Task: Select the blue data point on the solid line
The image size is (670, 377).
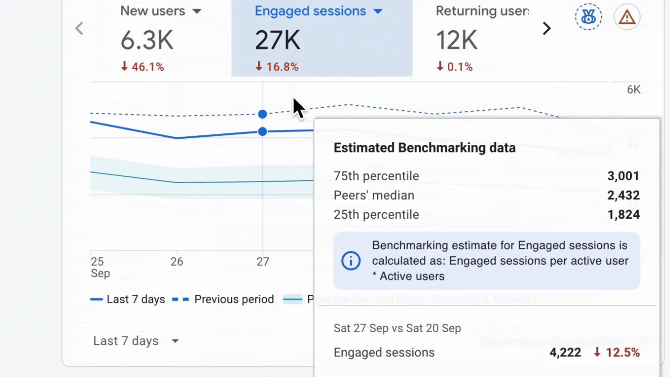Action: 262,132
